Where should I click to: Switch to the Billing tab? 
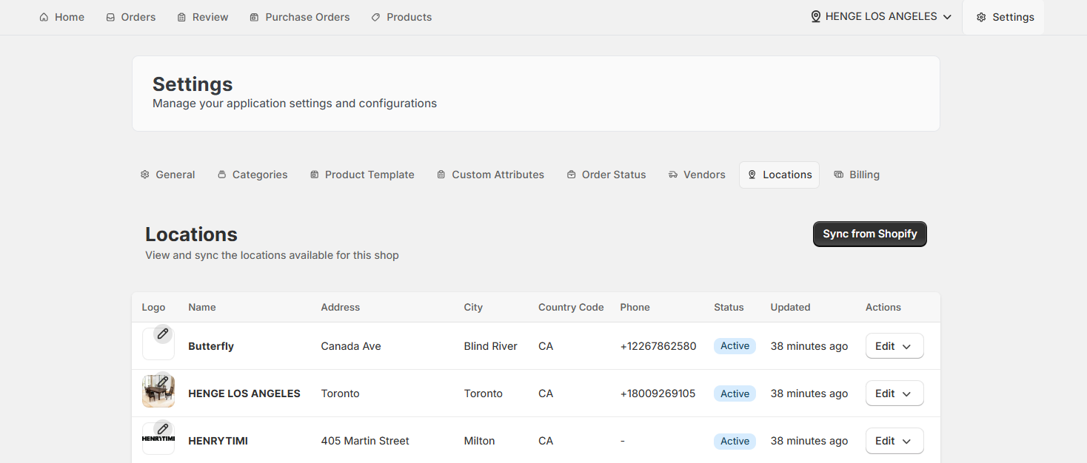tap(857, 175)
